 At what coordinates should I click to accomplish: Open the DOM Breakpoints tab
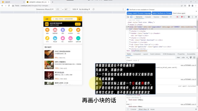click(x=169, y=54)
